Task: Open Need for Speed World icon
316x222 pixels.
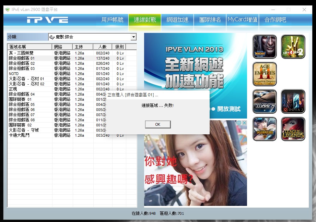Action: pos(265,101)
